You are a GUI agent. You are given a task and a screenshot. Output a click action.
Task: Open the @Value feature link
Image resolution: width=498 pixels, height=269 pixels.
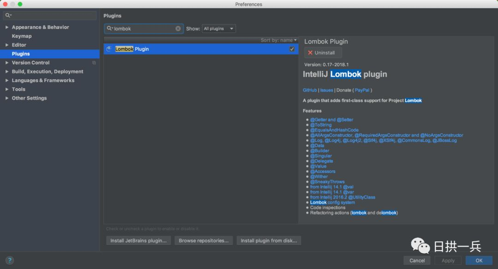(318, 166)
